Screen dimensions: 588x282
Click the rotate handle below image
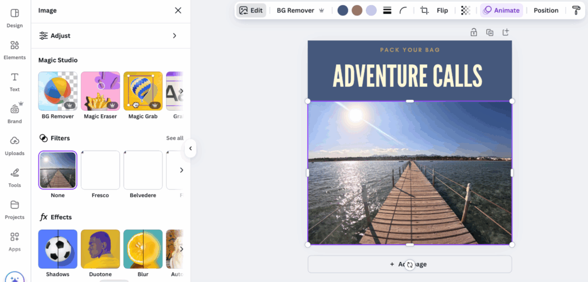(410, 265)
